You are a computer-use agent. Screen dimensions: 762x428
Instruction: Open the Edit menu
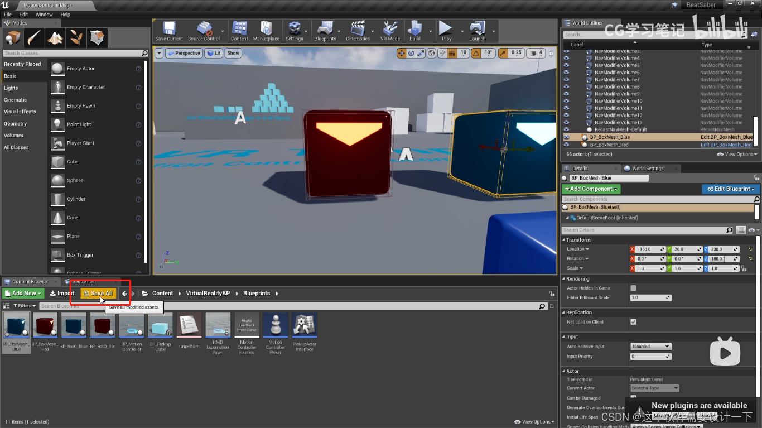pos(23,15)
